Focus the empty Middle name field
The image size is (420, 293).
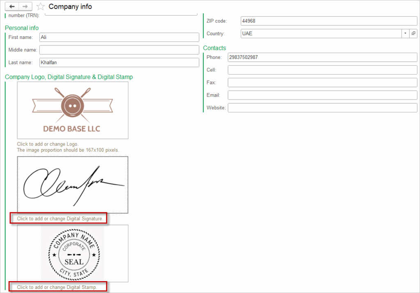click(119, 50)
